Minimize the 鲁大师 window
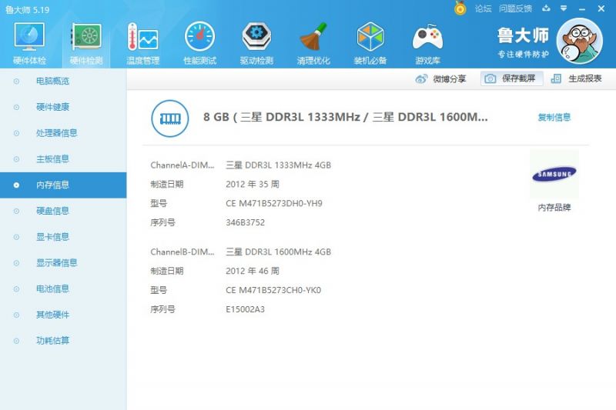 pyautogui.click(x=582, y=8)
